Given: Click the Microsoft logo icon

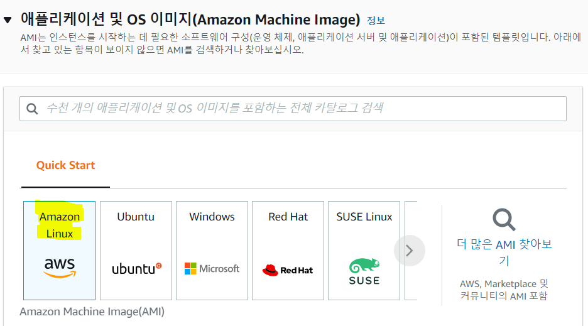Looking at the screenshot, I should click(x=212, y=269).
